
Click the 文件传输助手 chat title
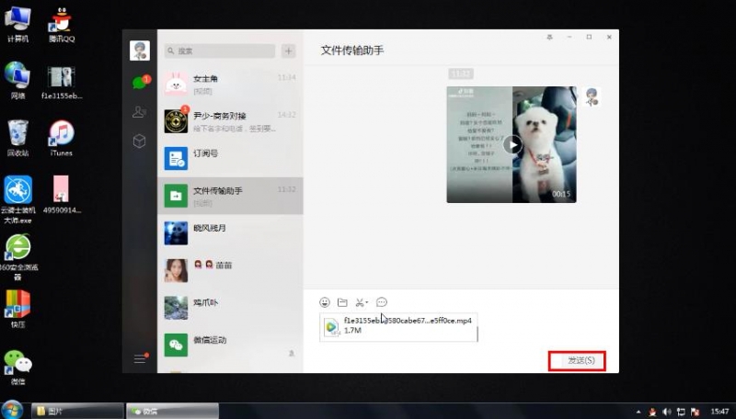tap(352, 51)
